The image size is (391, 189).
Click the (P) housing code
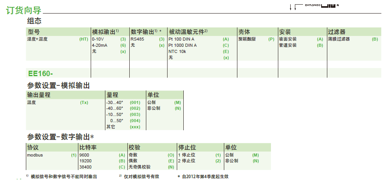[271, 39]
